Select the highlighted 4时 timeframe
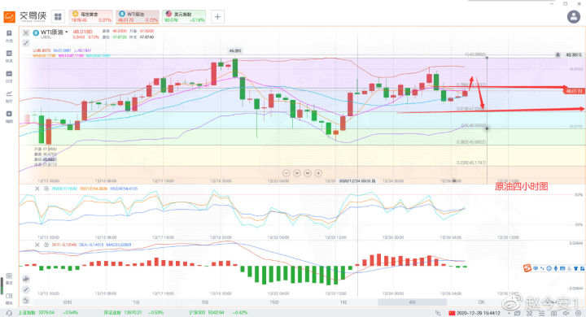 pos(412,302)
